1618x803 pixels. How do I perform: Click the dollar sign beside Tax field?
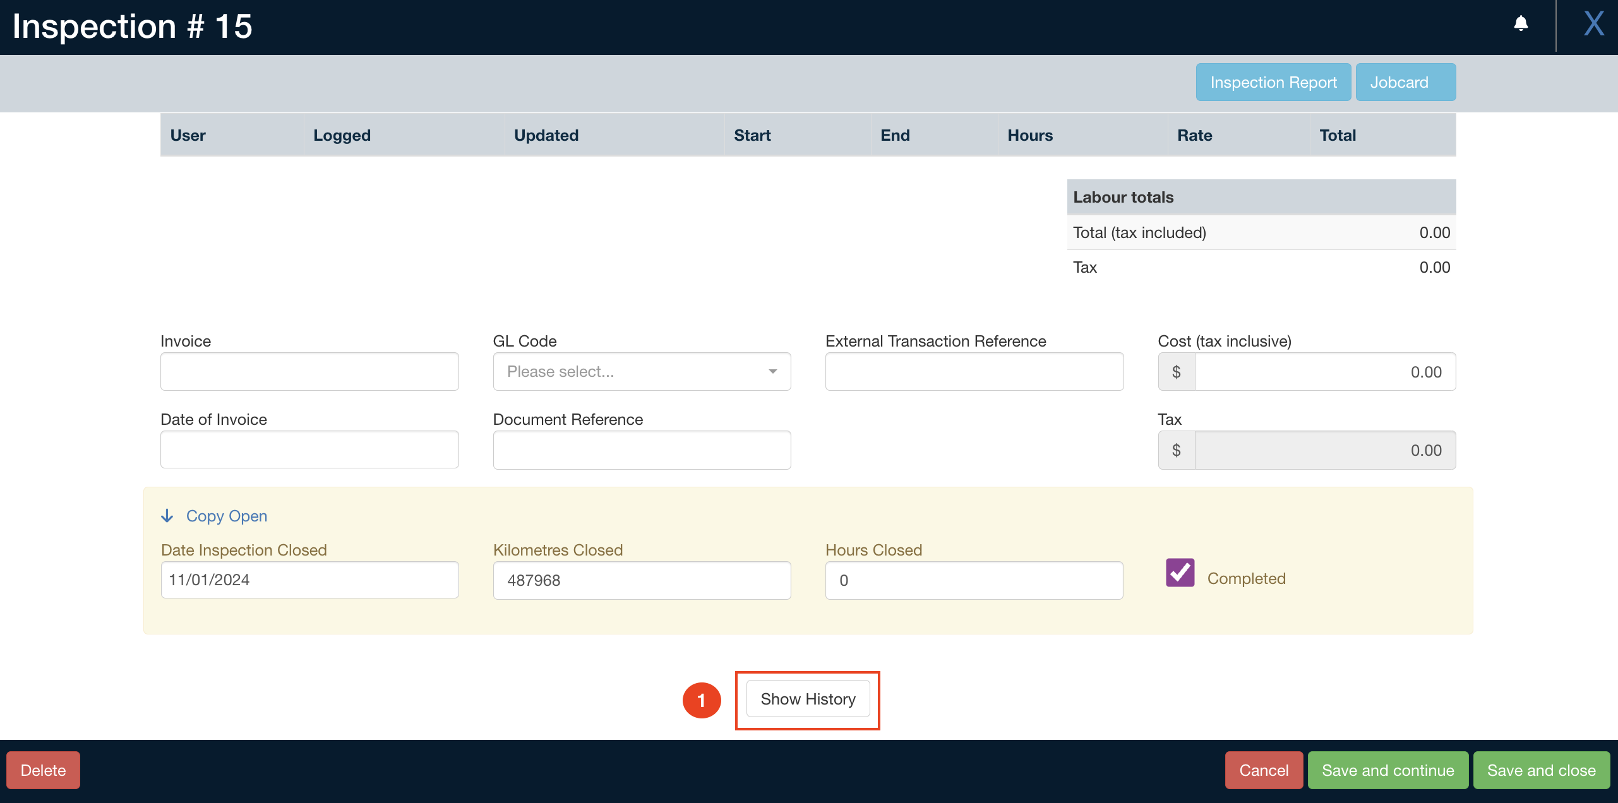coord(1176,450)
